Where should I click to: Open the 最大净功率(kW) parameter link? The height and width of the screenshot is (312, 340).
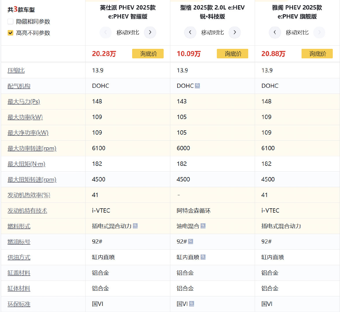tap(28, 133)
